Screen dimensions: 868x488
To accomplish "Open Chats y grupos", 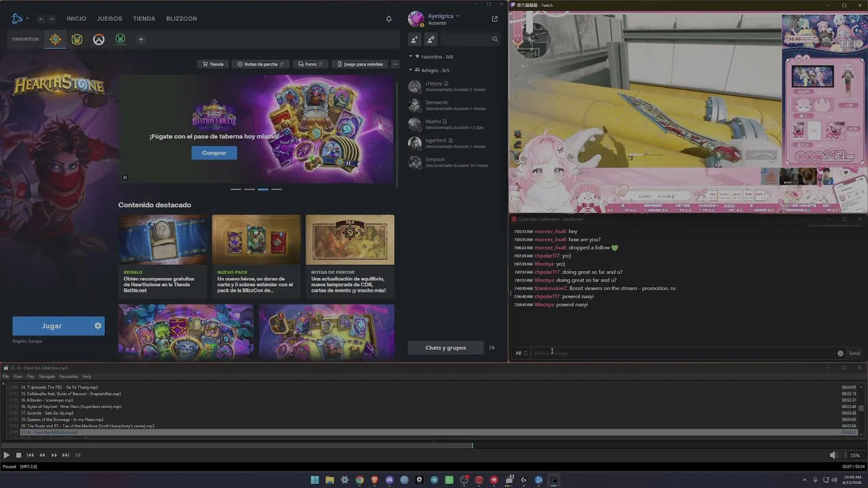I will (446, 348).
